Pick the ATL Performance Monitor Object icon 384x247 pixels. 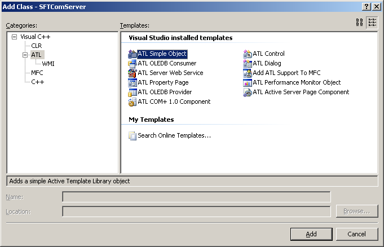(x=248, y=83)
